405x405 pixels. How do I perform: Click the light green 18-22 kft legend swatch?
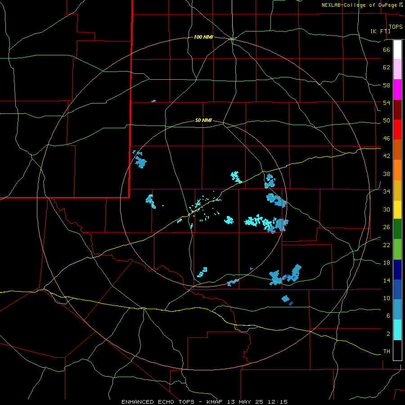pyautogui.click(x=397, y=249)
